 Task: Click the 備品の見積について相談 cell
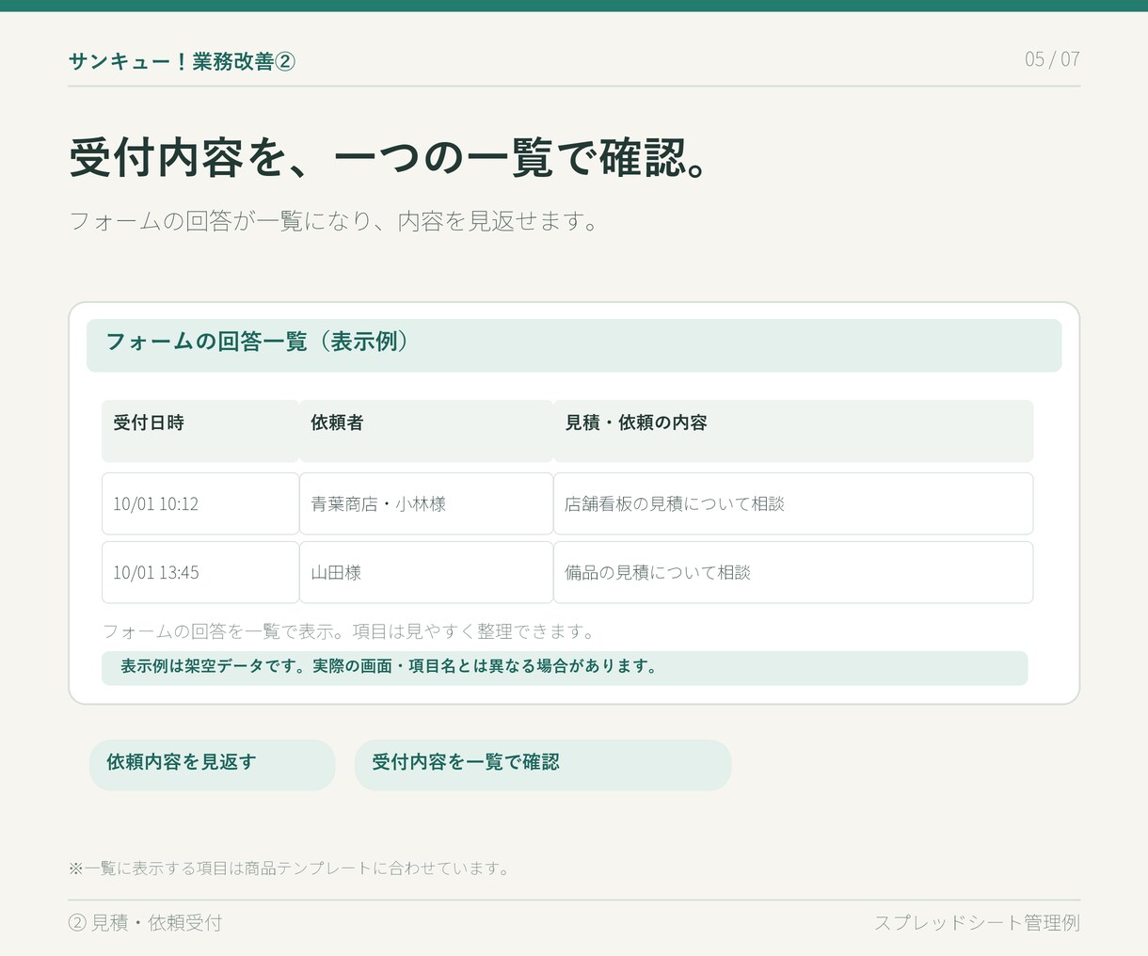tap(793, 572)
